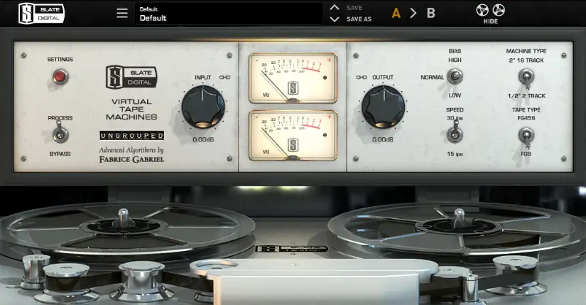This screenshot has width=586, height=305.
Task: Select NORMAL bias label
Action: coord(432,77)
